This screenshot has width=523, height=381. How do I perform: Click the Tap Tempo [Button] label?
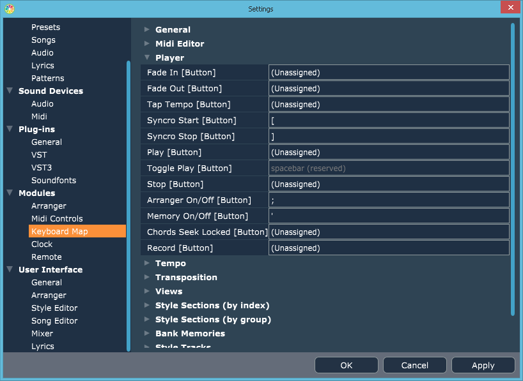189,105
